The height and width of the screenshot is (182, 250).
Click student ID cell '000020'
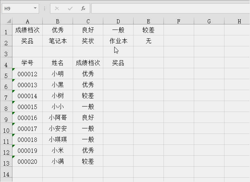pyautogui.click(x=27, y=162)
